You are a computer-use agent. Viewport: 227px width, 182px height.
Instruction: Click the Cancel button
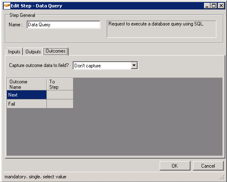208,166
